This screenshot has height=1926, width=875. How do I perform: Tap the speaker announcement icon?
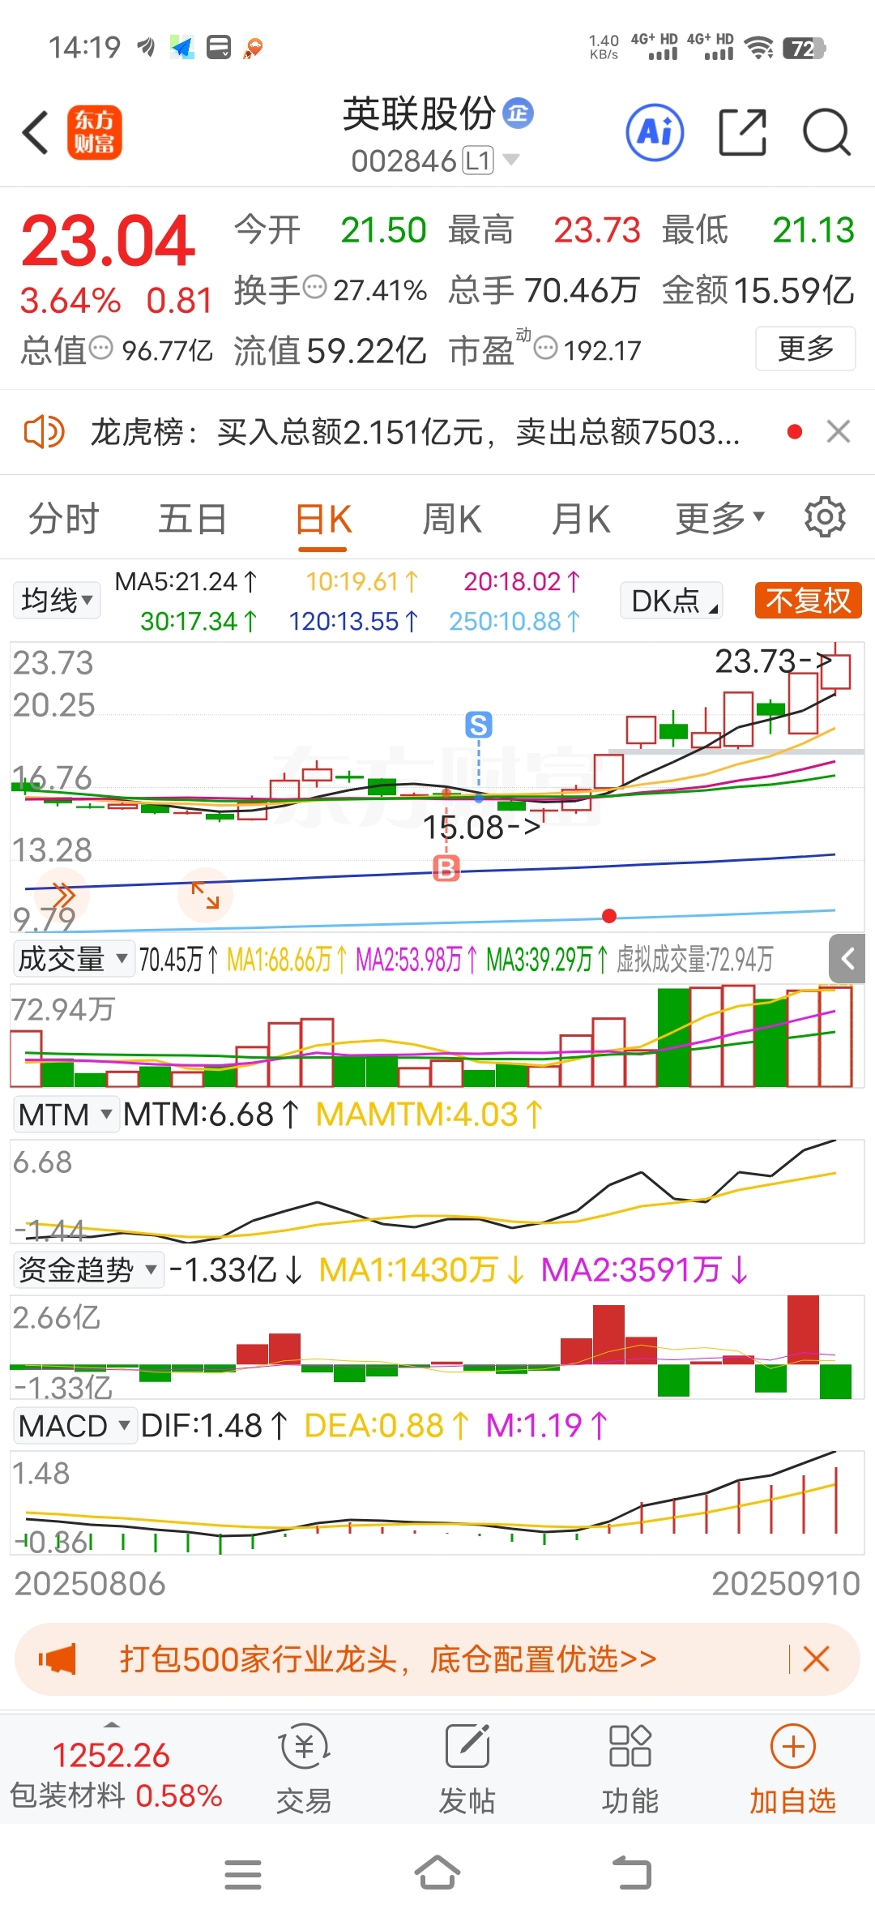[44, 431]
